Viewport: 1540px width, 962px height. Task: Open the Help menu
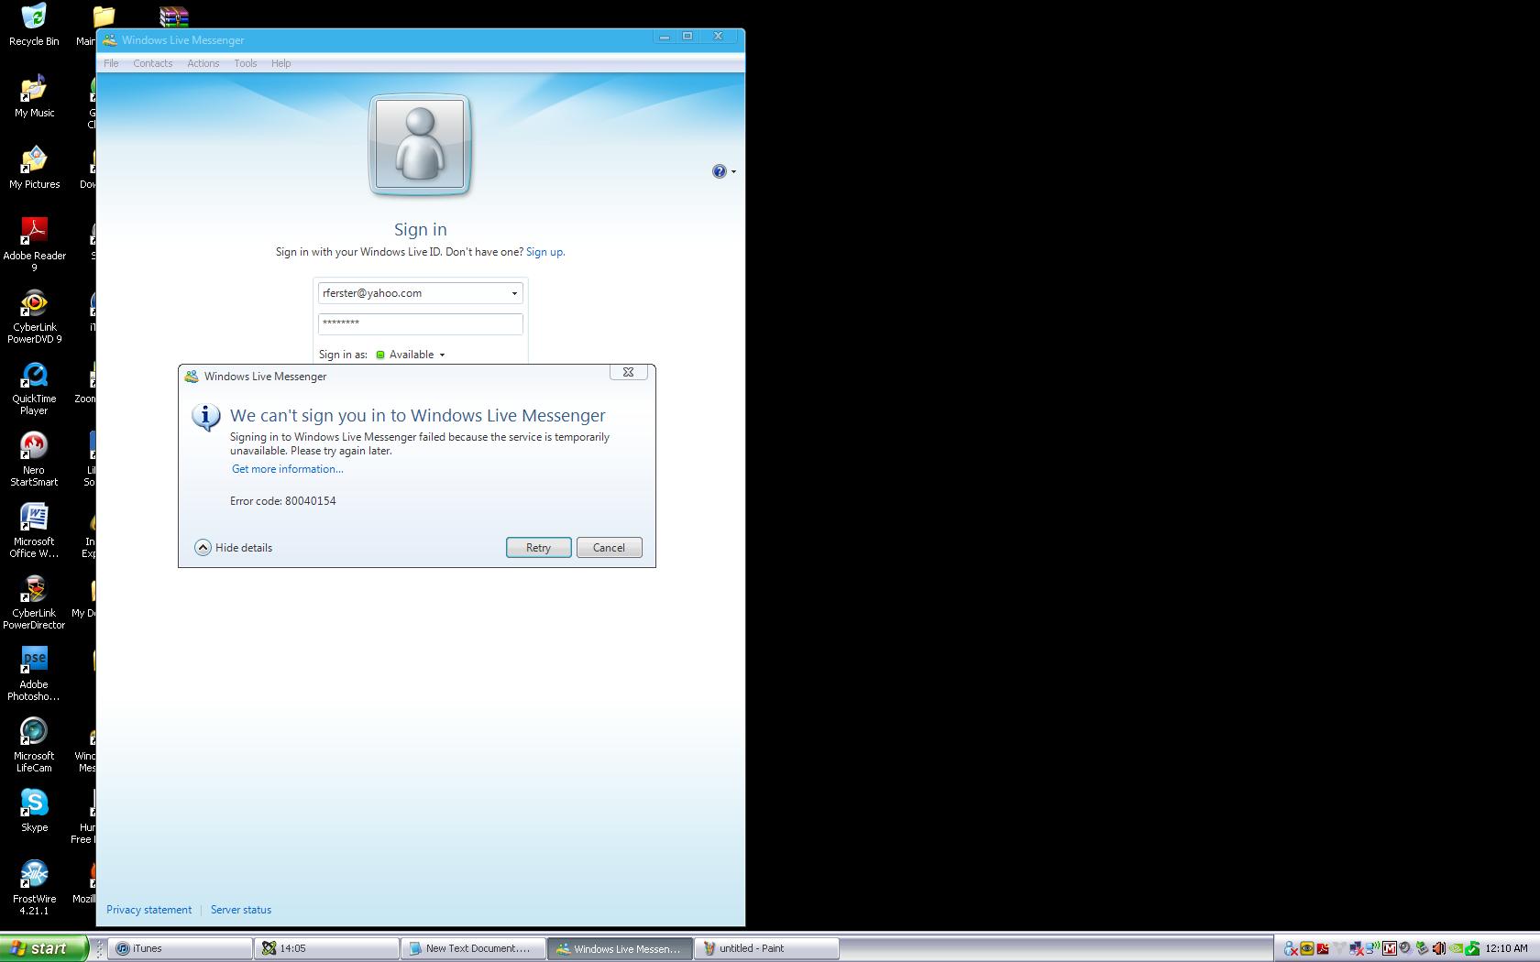(280, 63)
